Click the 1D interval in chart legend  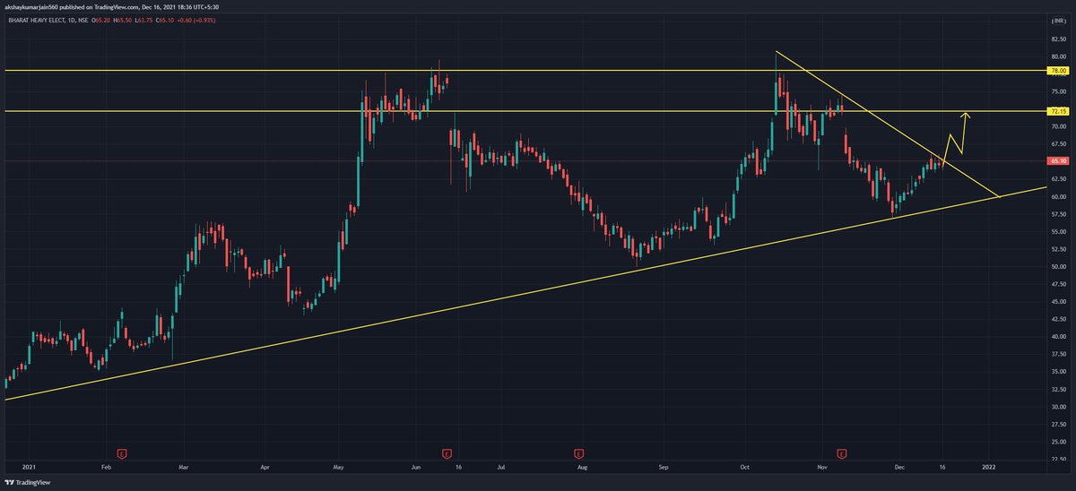point(71,21)
